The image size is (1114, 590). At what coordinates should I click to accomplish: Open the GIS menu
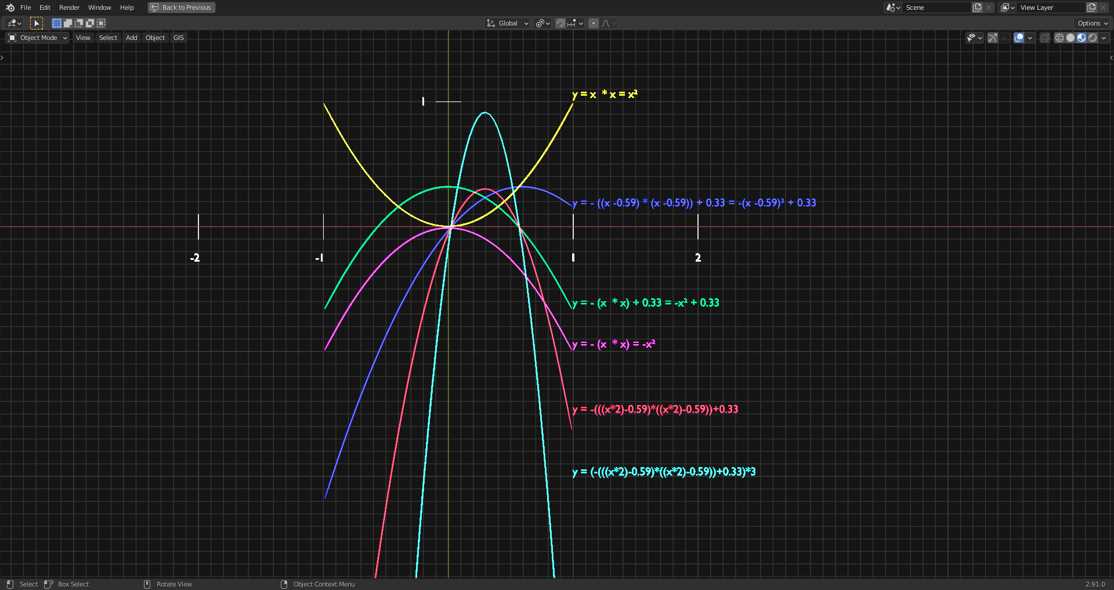point(178,37)
